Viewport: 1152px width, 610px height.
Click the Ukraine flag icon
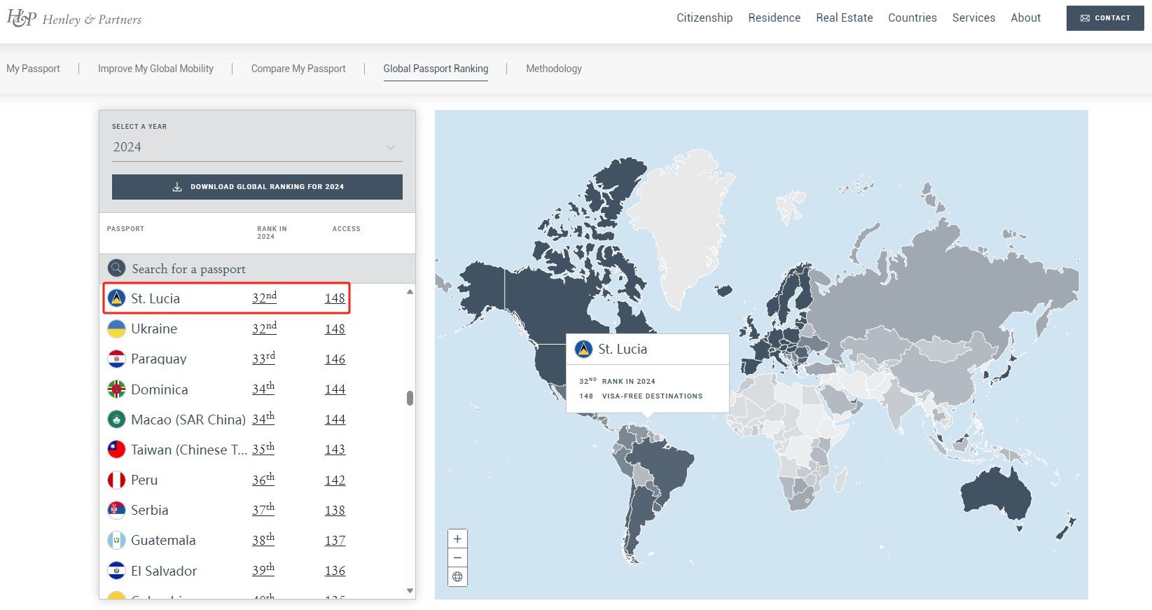[x=116, y=328]
